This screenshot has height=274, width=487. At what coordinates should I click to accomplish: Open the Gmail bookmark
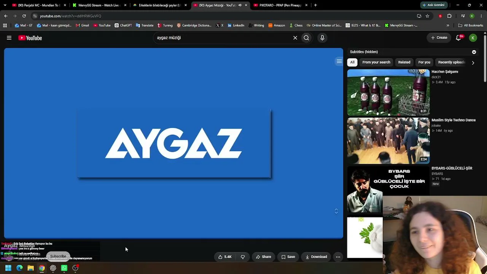[82, 25]
